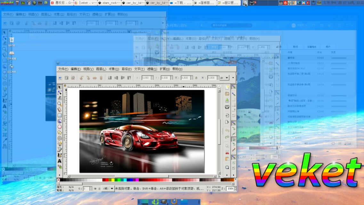Select the Bezier pen tool

(60, 150)
